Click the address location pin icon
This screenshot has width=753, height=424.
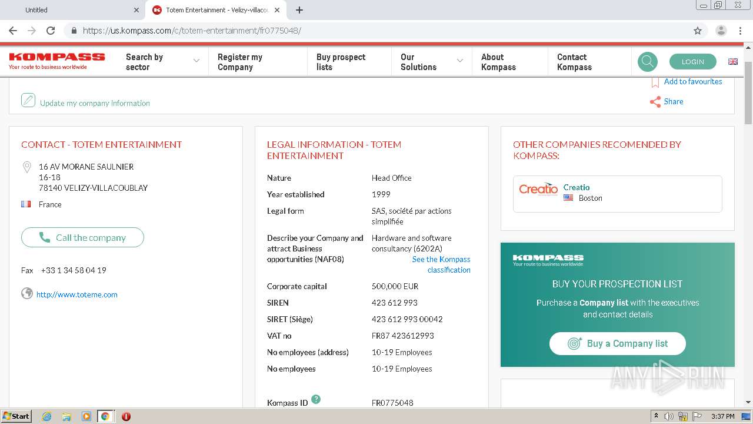tap(26, 168)
